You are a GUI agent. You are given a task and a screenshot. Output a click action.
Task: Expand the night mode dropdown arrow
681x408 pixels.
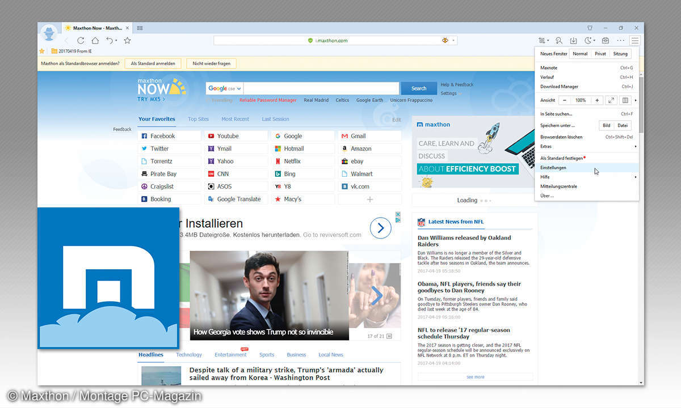pyautogui.click(x=594, y=41)
